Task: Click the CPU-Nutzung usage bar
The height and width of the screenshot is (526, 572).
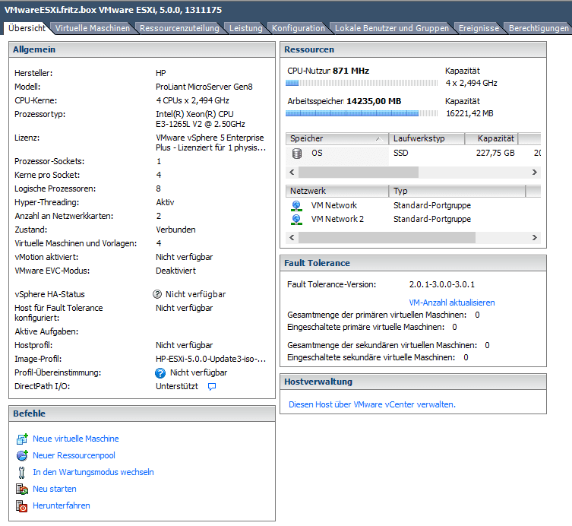Action: 362,83
